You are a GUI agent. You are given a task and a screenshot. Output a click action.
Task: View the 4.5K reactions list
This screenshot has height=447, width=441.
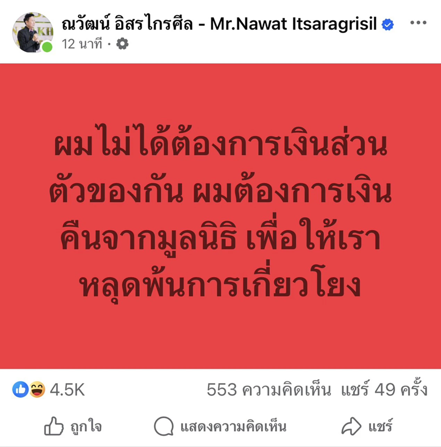[x=67, y=390]
